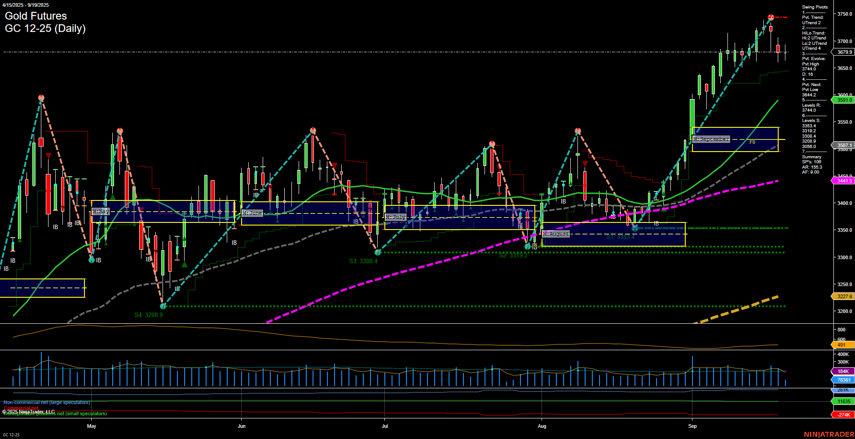
Task: Click the Jul label on time axis
Action: (x=385, y=426)
